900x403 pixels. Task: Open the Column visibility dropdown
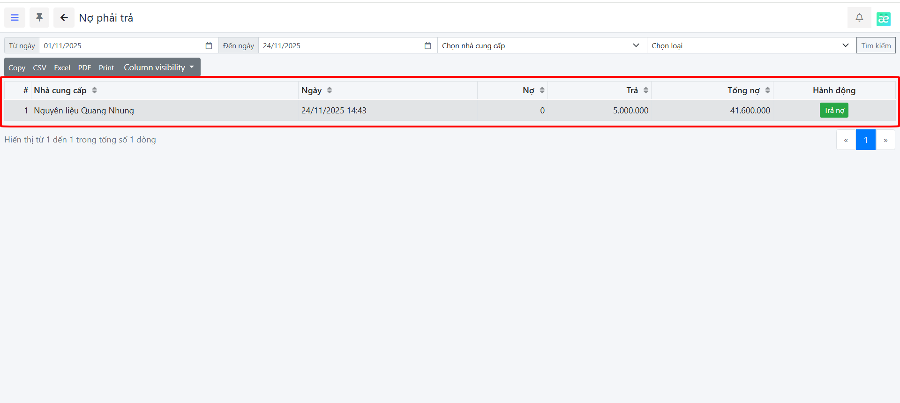[x=158, y=67]
